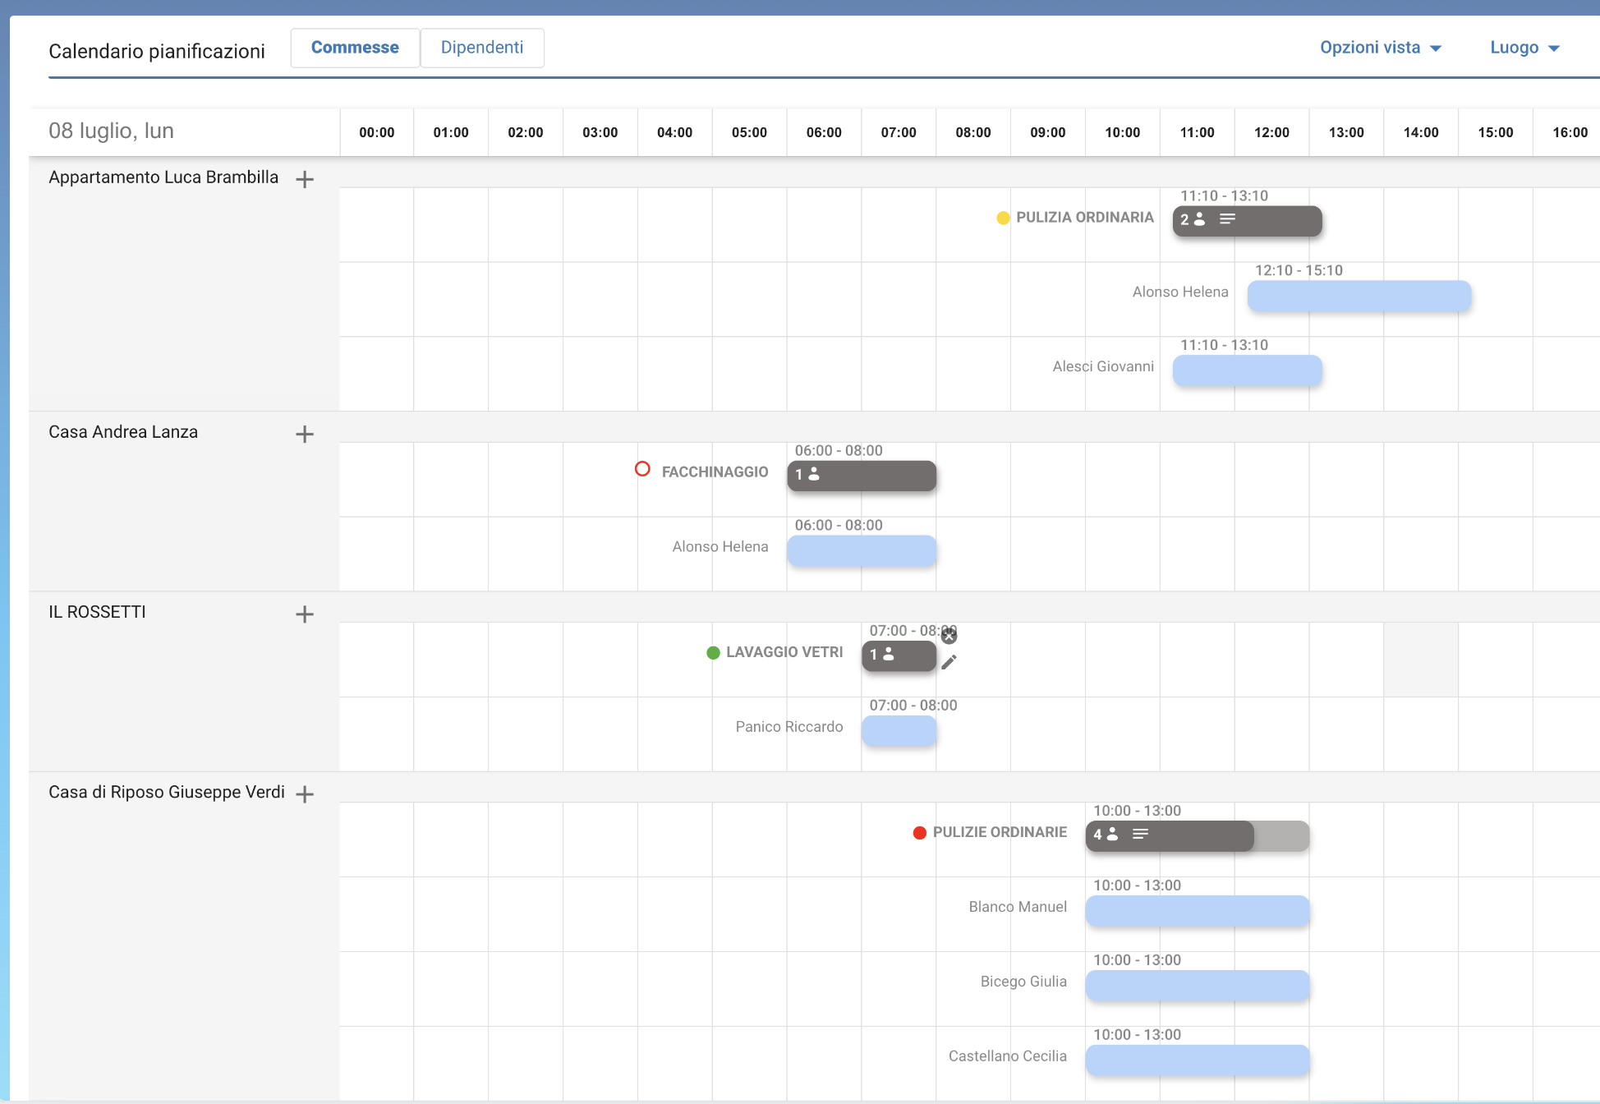Viewport: 1600px width, 1104px height.
Task: Click the Calendario pianificazioni heading
Action: tap(157, 51)
